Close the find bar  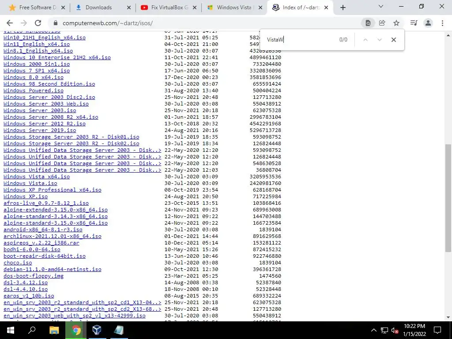(394, 40)
